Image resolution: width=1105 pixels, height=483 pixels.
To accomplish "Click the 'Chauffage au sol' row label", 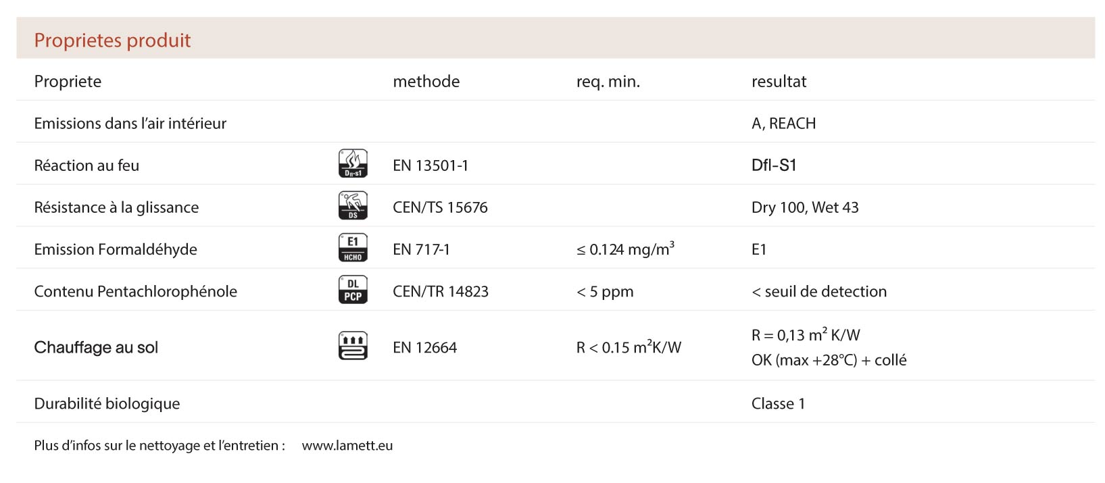I will [x=96, y=348].
